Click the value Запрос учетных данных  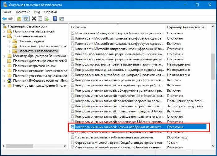point(185,106)
